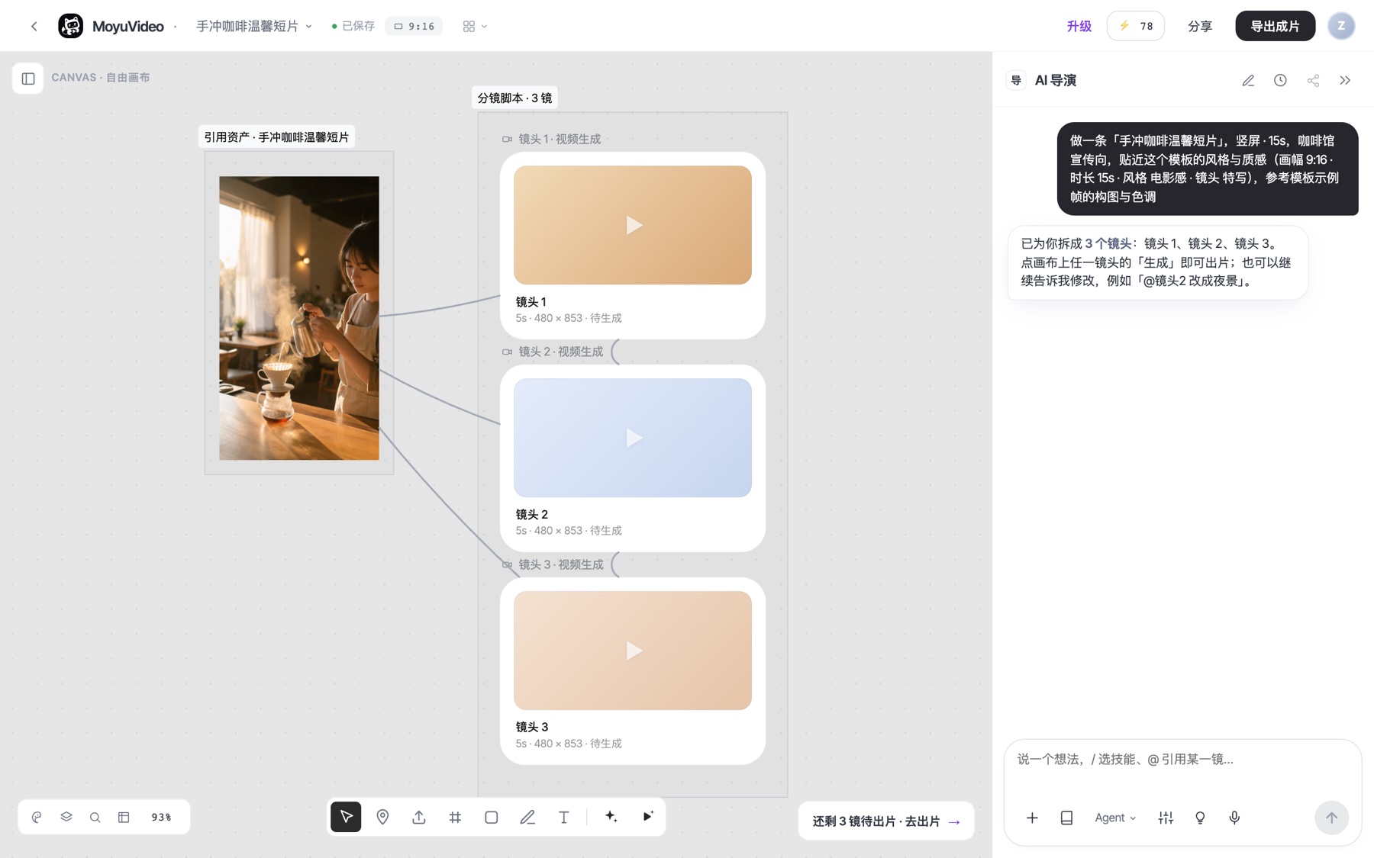Select the coffee pouring reference image
This screenshot has height=858, width=1374.
298,318
